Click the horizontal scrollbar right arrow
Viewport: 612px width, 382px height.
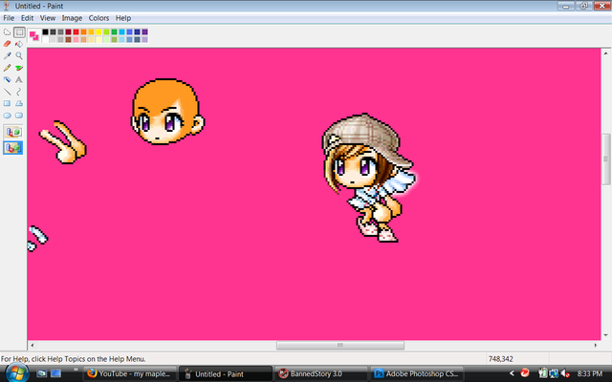tap(596, 345)
